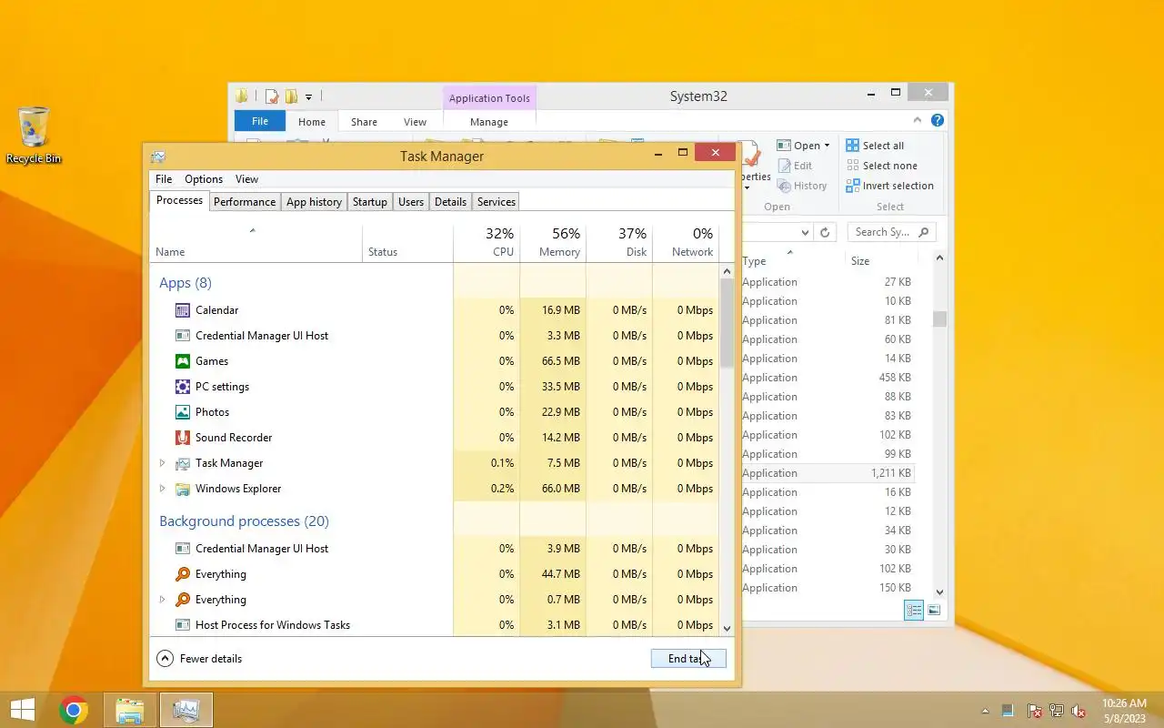Switch to the Performance tab

(245, 202)
